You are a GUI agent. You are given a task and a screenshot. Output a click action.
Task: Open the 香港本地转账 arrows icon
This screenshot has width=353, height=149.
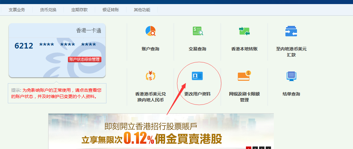(x=244, y=31)
